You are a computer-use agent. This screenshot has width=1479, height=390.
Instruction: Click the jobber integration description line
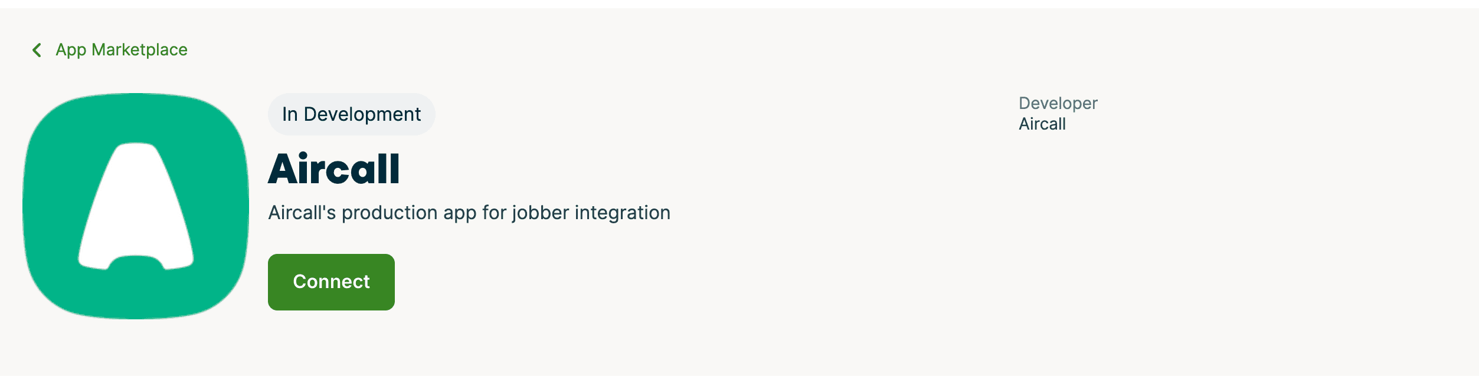(470, 213)
